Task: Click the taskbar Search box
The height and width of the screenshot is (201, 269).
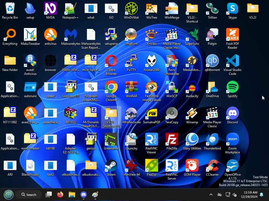Action: (29, 194)
